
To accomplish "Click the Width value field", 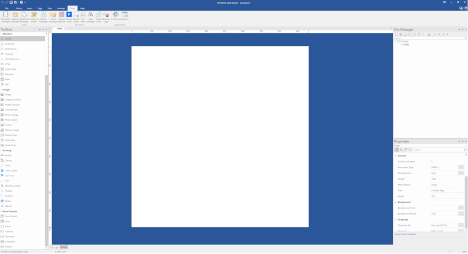I will tap(447, 197).
